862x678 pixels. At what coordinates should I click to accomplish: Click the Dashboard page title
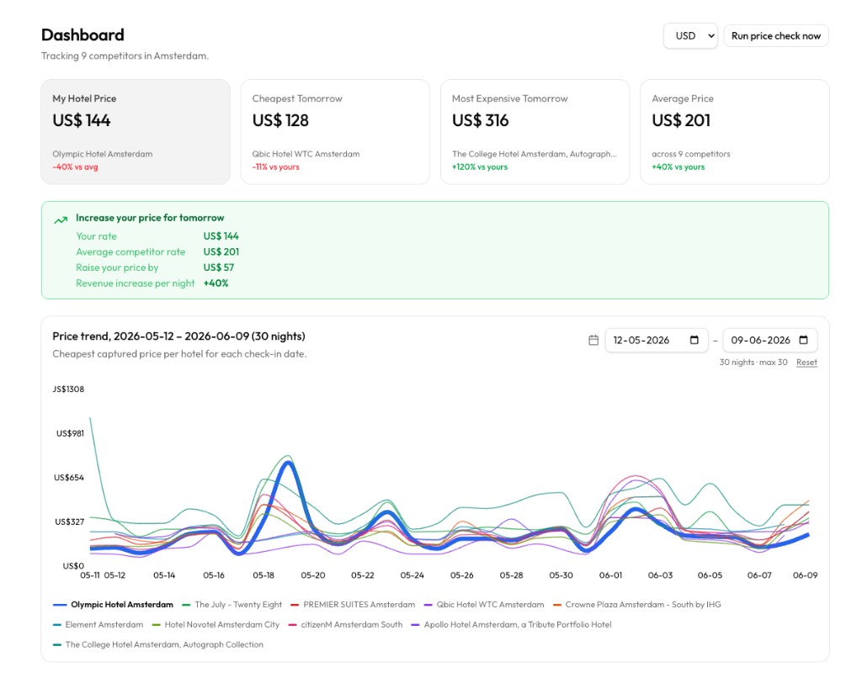82,34
